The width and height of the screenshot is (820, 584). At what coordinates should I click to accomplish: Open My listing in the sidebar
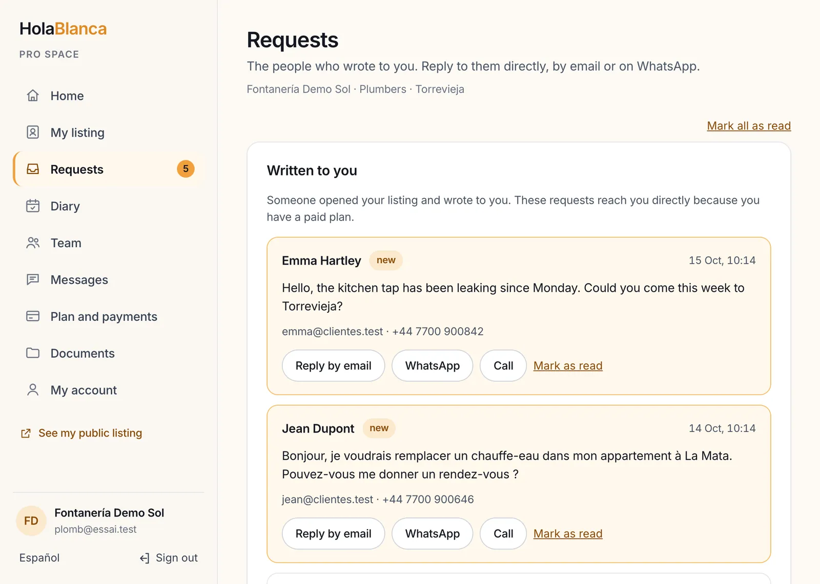109,133
